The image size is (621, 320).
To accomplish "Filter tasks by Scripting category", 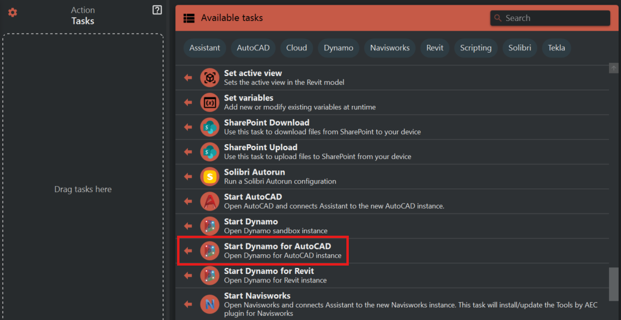I will (x=476, y=48).
